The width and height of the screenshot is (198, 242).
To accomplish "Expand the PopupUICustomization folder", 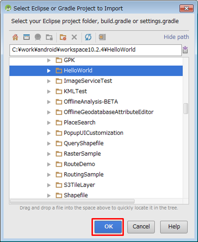I will (49, 133).
